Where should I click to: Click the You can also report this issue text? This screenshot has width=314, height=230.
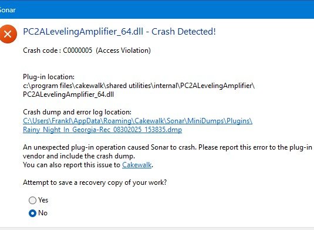tap(72, 165)
